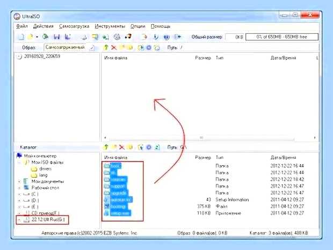Select setup.exe in file list
333x250 pixels.
120,213
